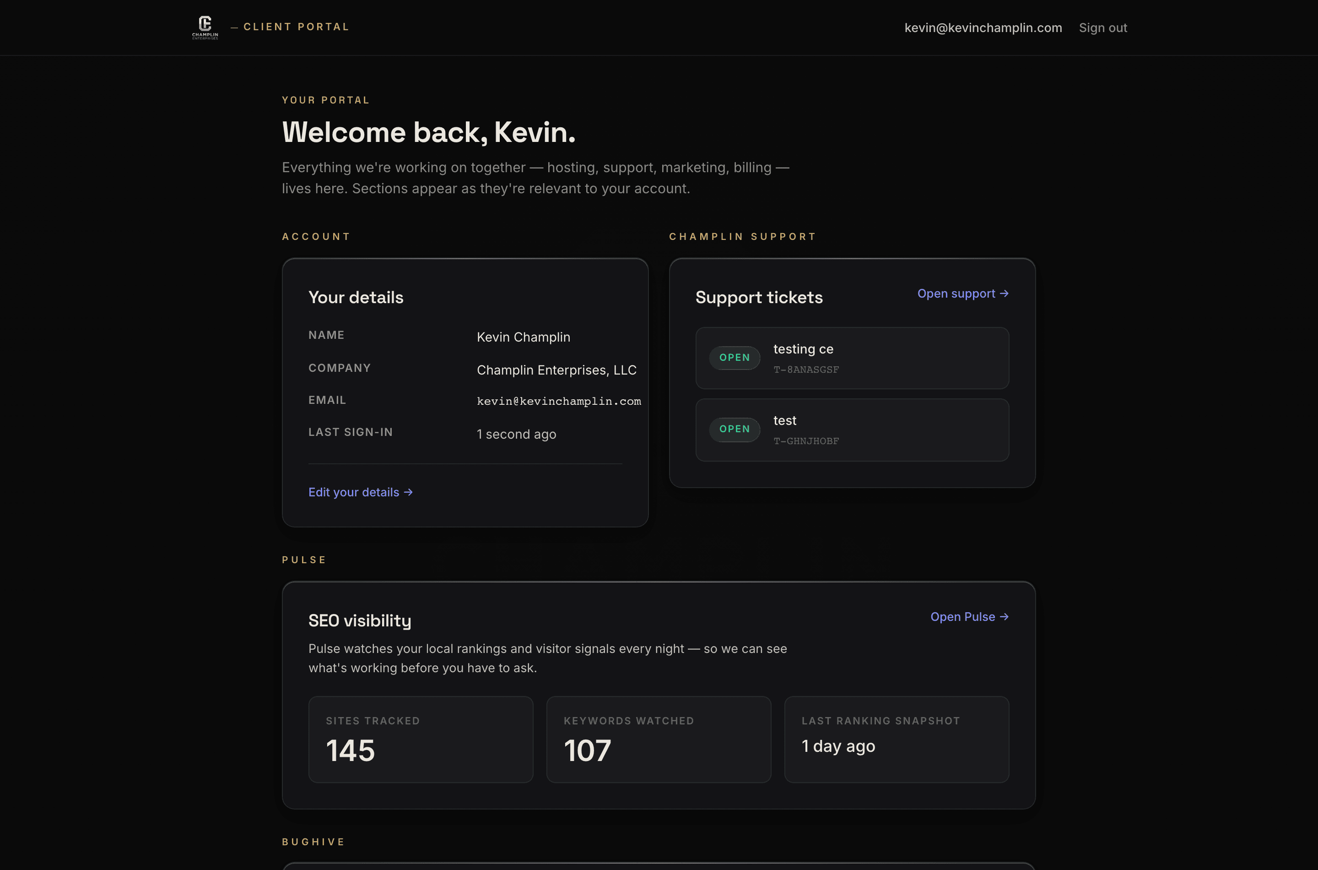The width and height of the screenshot is (1318, 870).
Task: Click the Sites Tracked 145 card
Action: (x=420, y=739)
